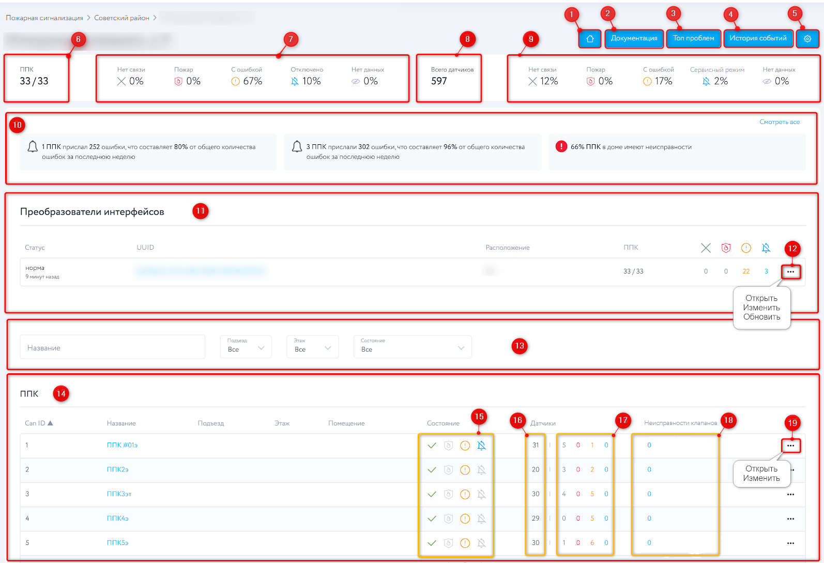Sort by Can ID column header

[x=39, y=423]
